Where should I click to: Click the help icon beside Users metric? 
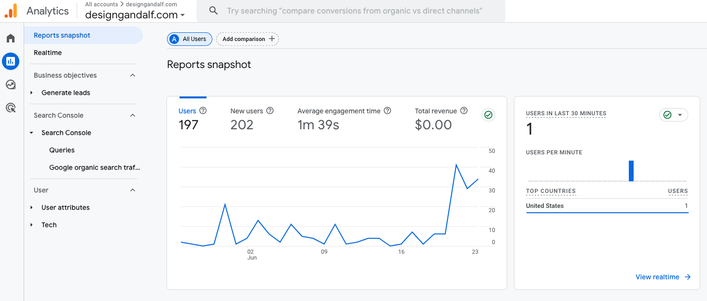pyautogui.click(x=203, y=110)
